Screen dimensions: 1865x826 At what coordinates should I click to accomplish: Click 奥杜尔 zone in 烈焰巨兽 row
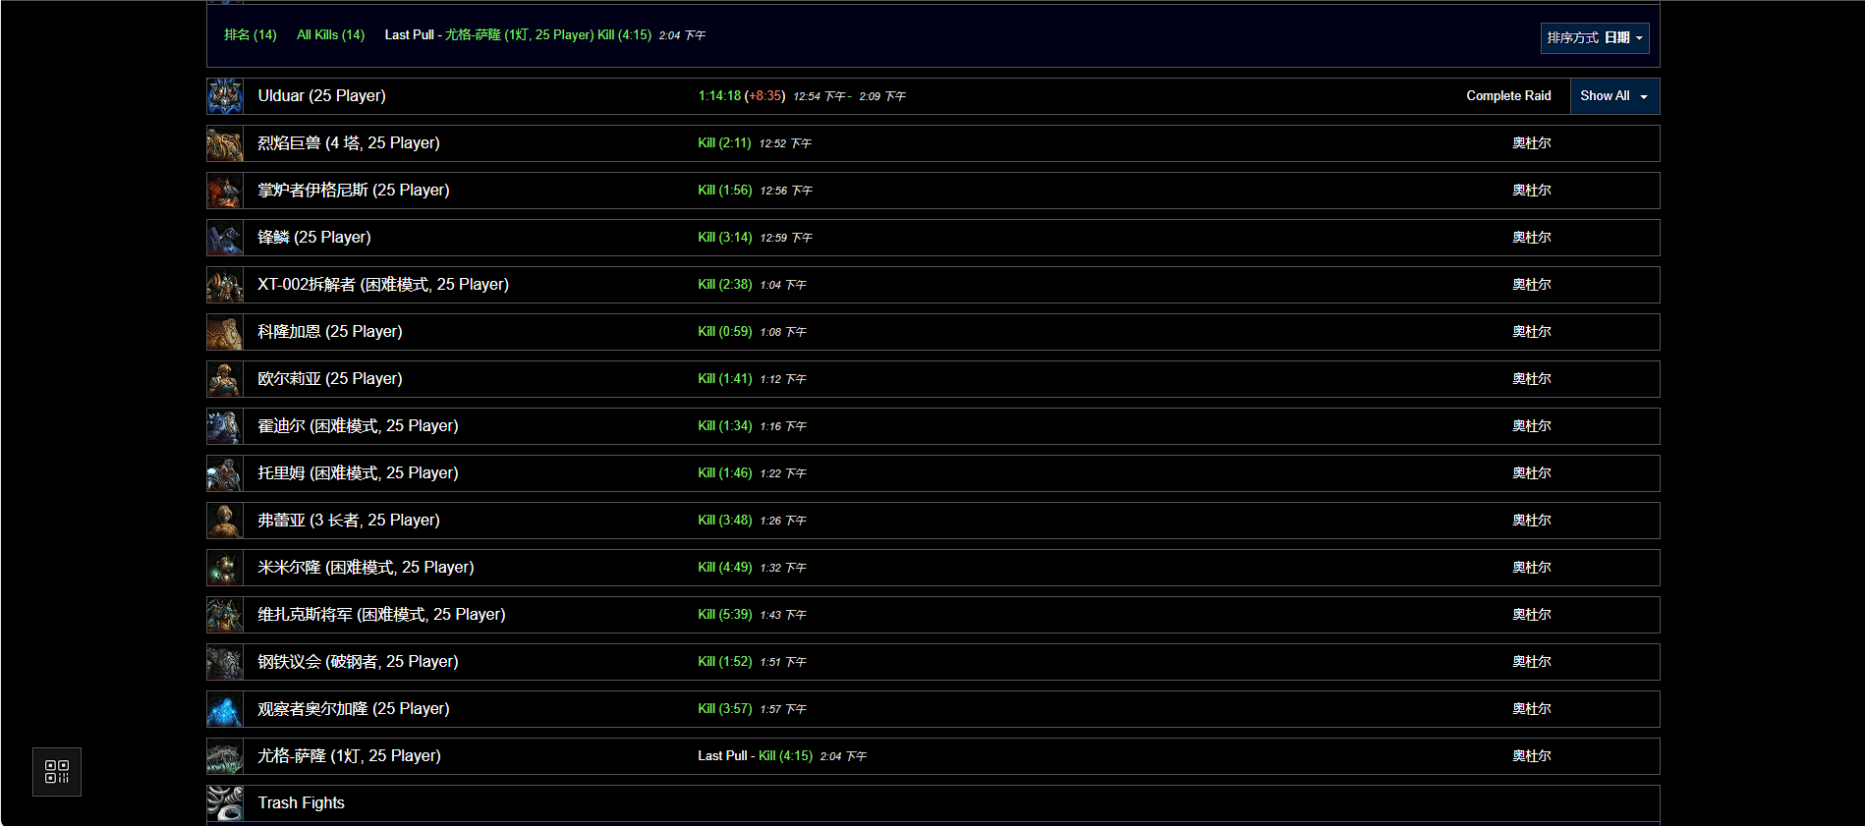1532,143
